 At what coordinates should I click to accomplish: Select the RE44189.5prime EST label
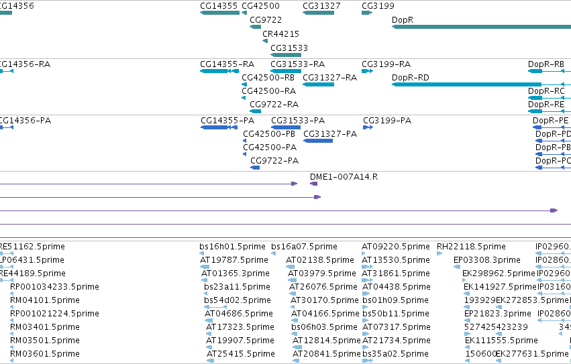click(x=33, y=274)
